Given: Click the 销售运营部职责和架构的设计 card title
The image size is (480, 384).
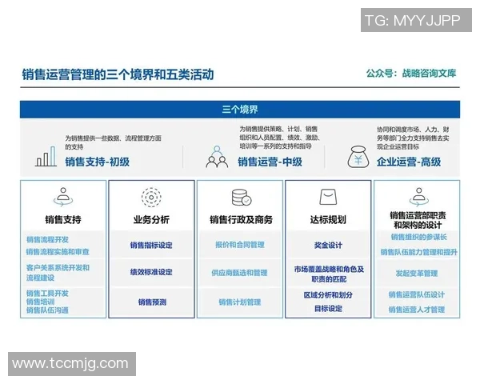Looking at the screenshot, I should coord(418,220).
